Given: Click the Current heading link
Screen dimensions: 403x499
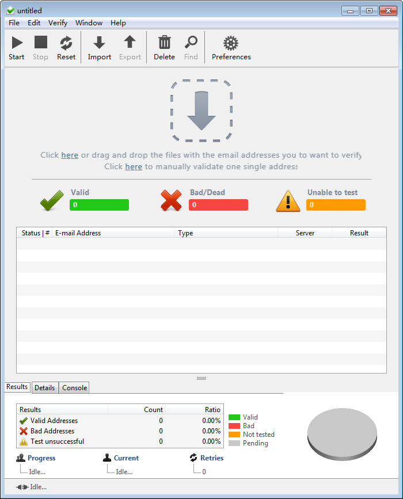Looking at the screenshot, I should point(127,458).
